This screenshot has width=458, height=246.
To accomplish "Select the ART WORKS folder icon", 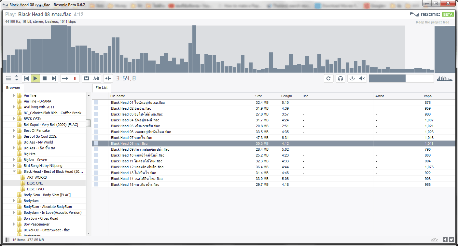I will point(23,177).
